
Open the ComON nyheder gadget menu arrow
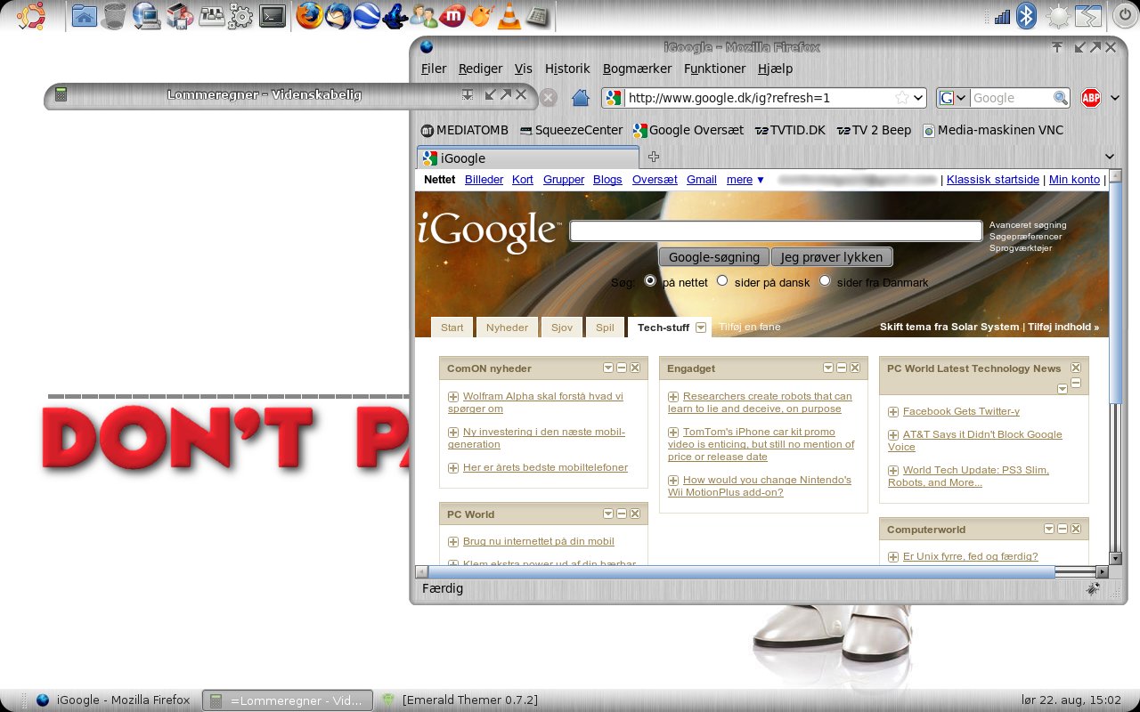[x=608, y=368]
